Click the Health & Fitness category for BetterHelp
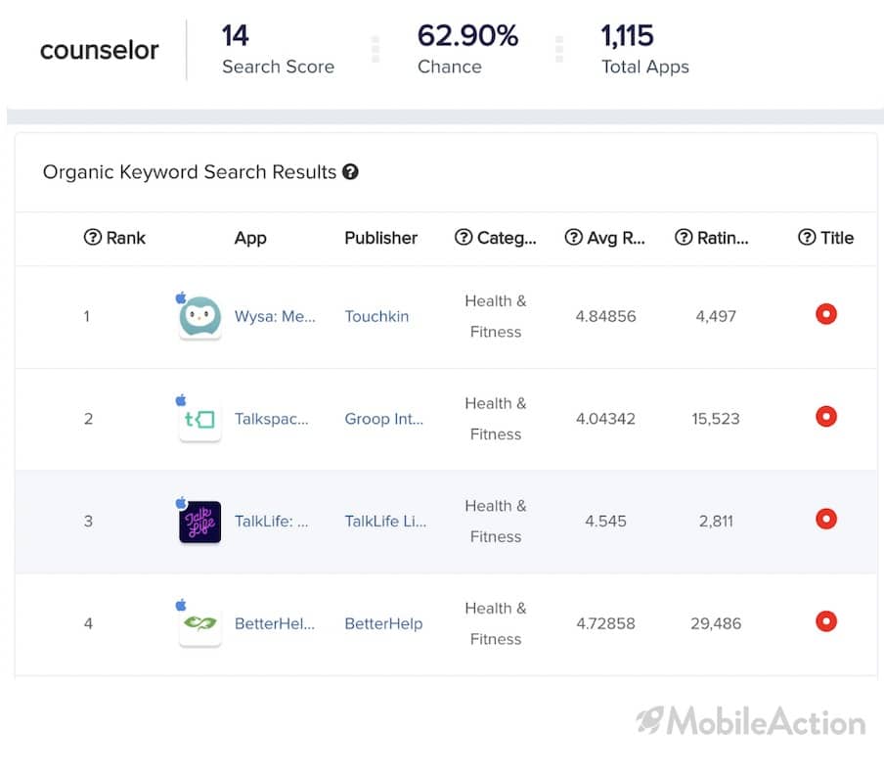Image resolution: width=884 pixels, height=775 pixels. pos(496,624)
